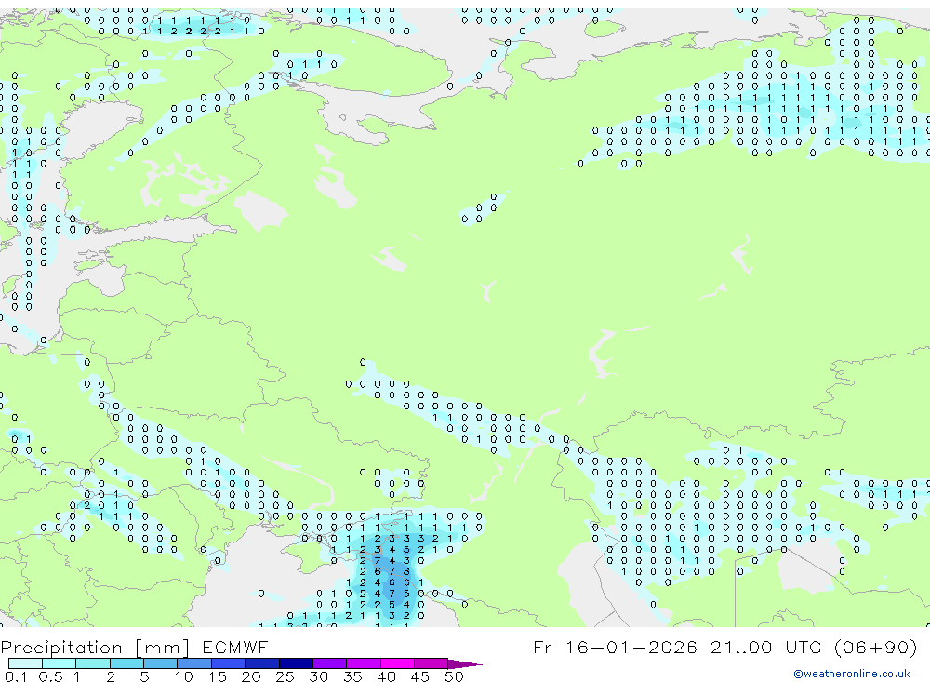Screen dimensions: 930x682
Task: Select the legend swatch between 40 and 45
Action: pos(397,663)
